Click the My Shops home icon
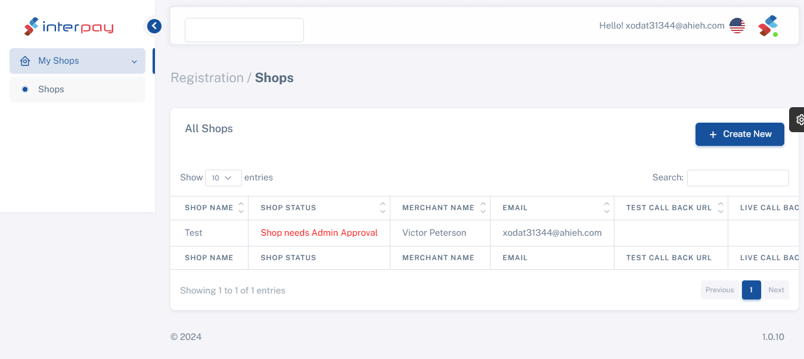 [x=25, y=61]
